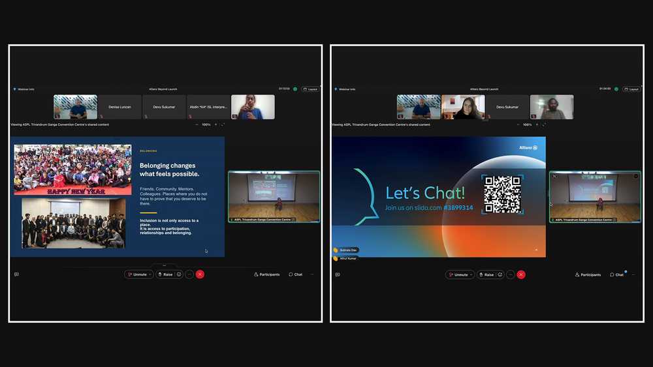Select Denisa Luncan participant tile
Screen dimensions: 653x367
tap(119, 107)
